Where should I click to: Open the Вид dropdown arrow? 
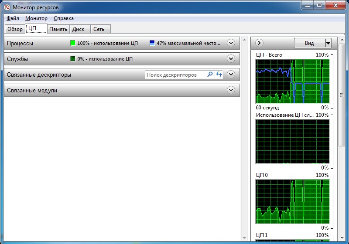tap(328, 43)
